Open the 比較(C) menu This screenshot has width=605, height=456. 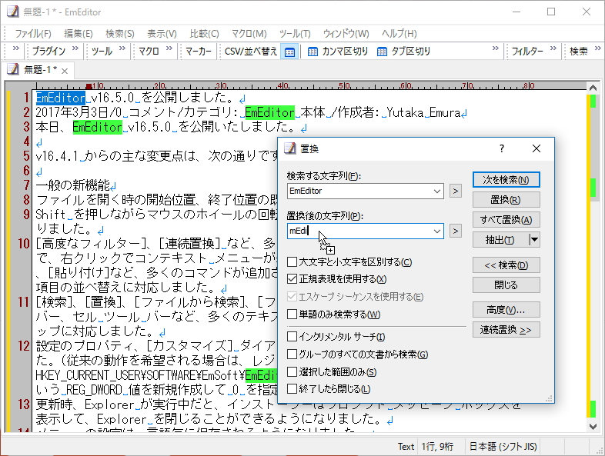205,34
